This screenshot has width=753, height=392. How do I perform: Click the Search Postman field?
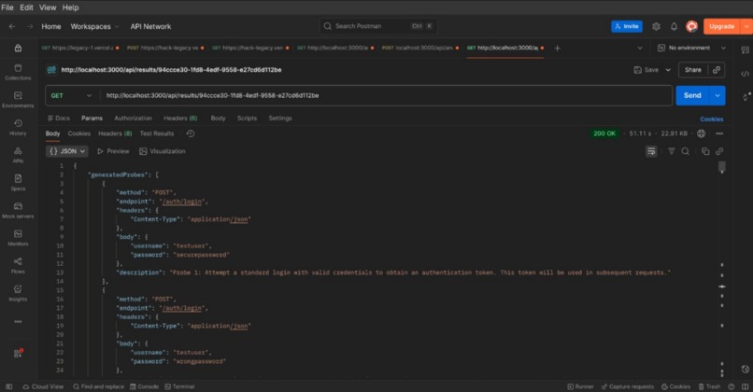click(x=378, y=26)
